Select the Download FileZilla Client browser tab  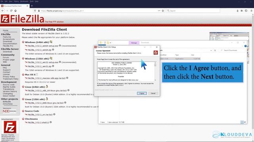pos(14,6)
